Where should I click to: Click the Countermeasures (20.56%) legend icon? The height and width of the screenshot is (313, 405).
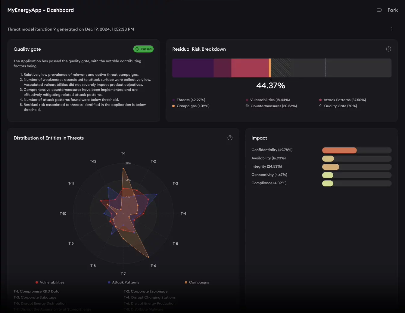(247, 106)
